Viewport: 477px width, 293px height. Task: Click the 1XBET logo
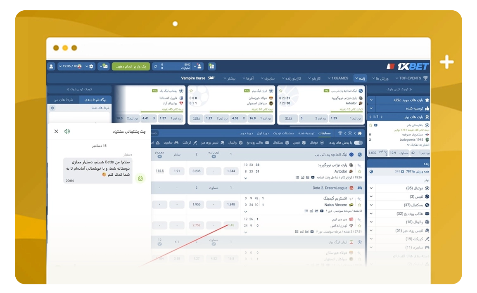point(408,66)
